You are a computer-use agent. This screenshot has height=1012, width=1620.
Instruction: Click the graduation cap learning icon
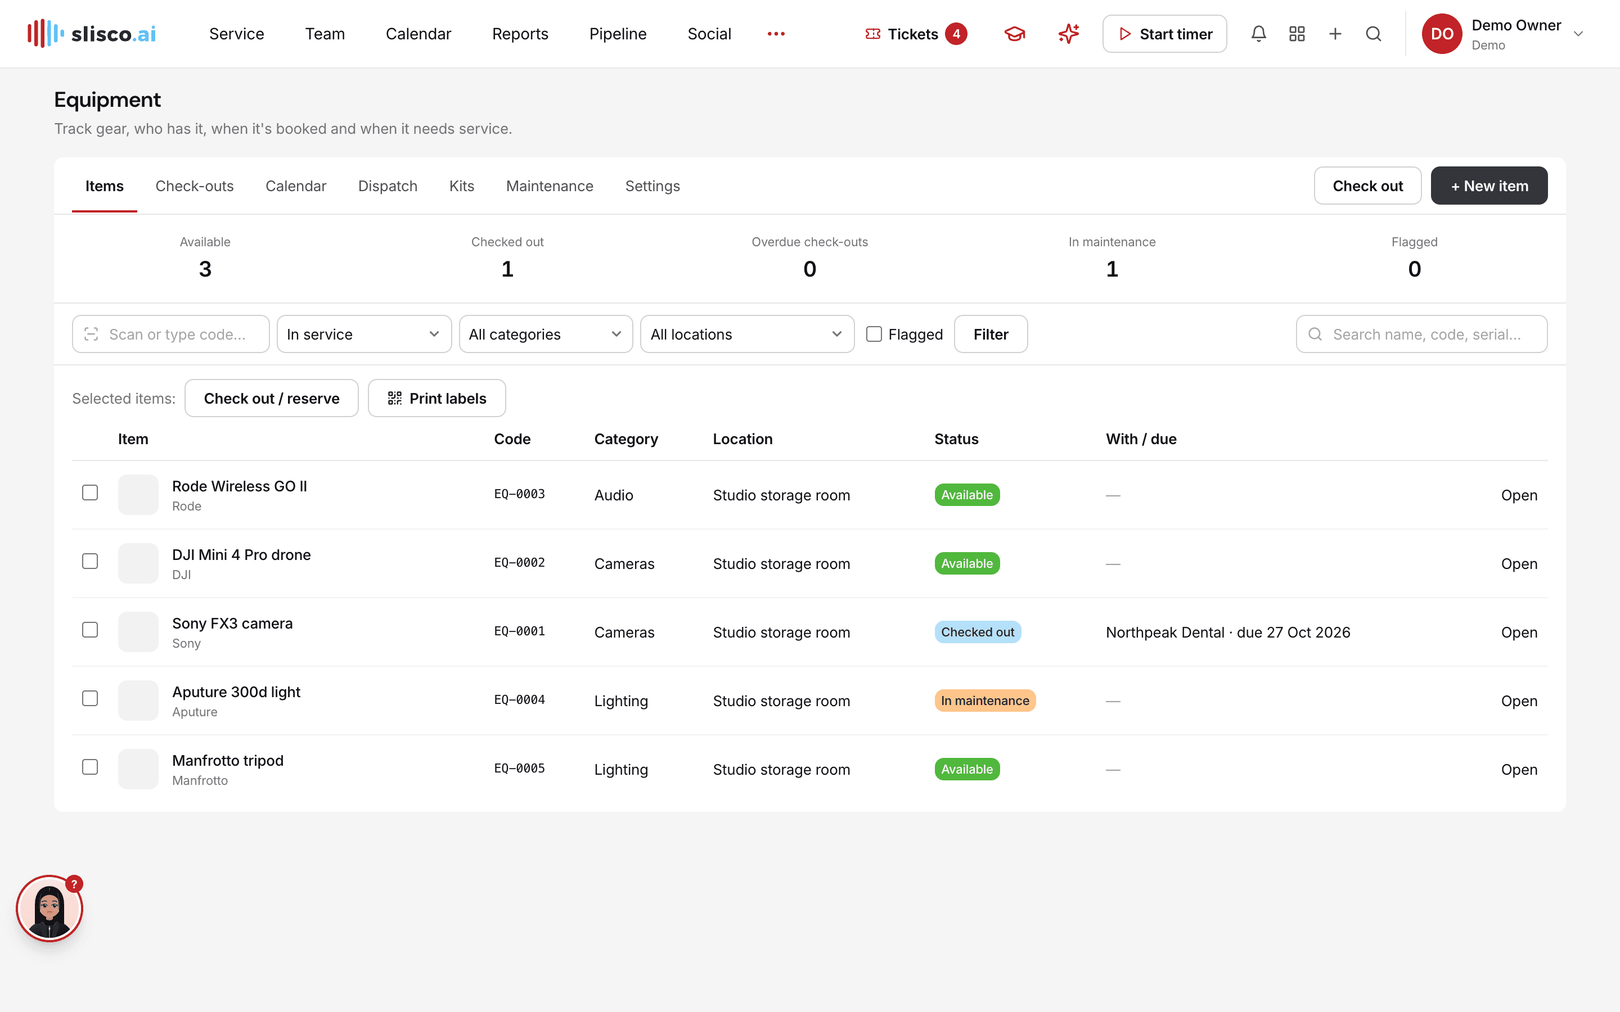(x=1015, y=34)
